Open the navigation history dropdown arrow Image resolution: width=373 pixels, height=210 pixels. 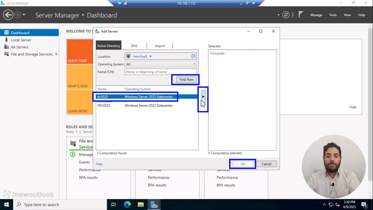click(x=24, y=15)
